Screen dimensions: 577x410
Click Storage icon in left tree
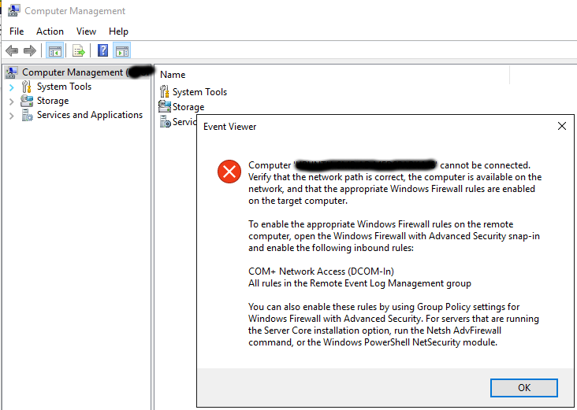point(27,101)
